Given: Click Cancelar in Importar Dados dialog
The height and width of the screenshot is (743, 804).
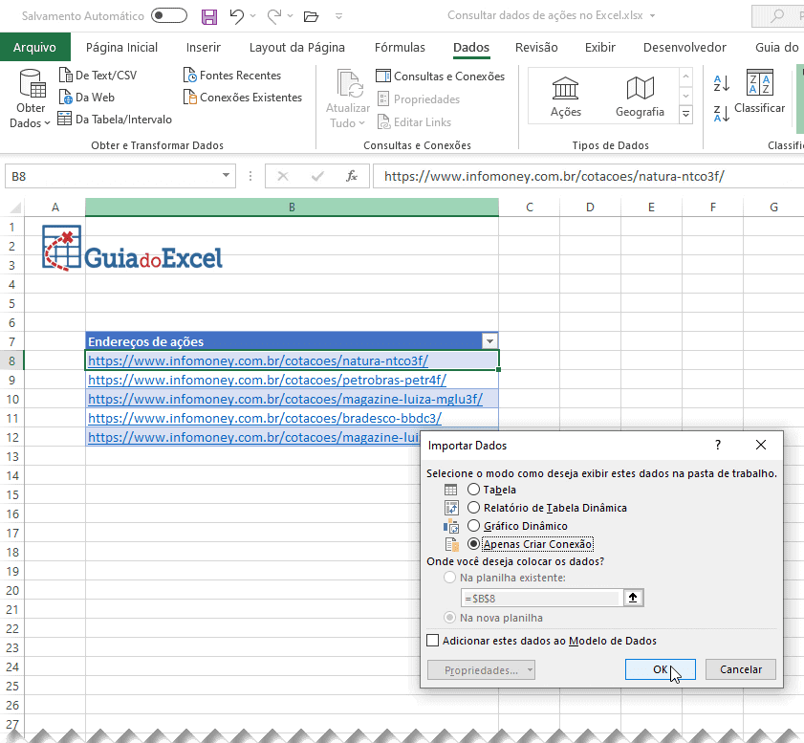Looking at the screenshot, I should click(x=740, y=669).
